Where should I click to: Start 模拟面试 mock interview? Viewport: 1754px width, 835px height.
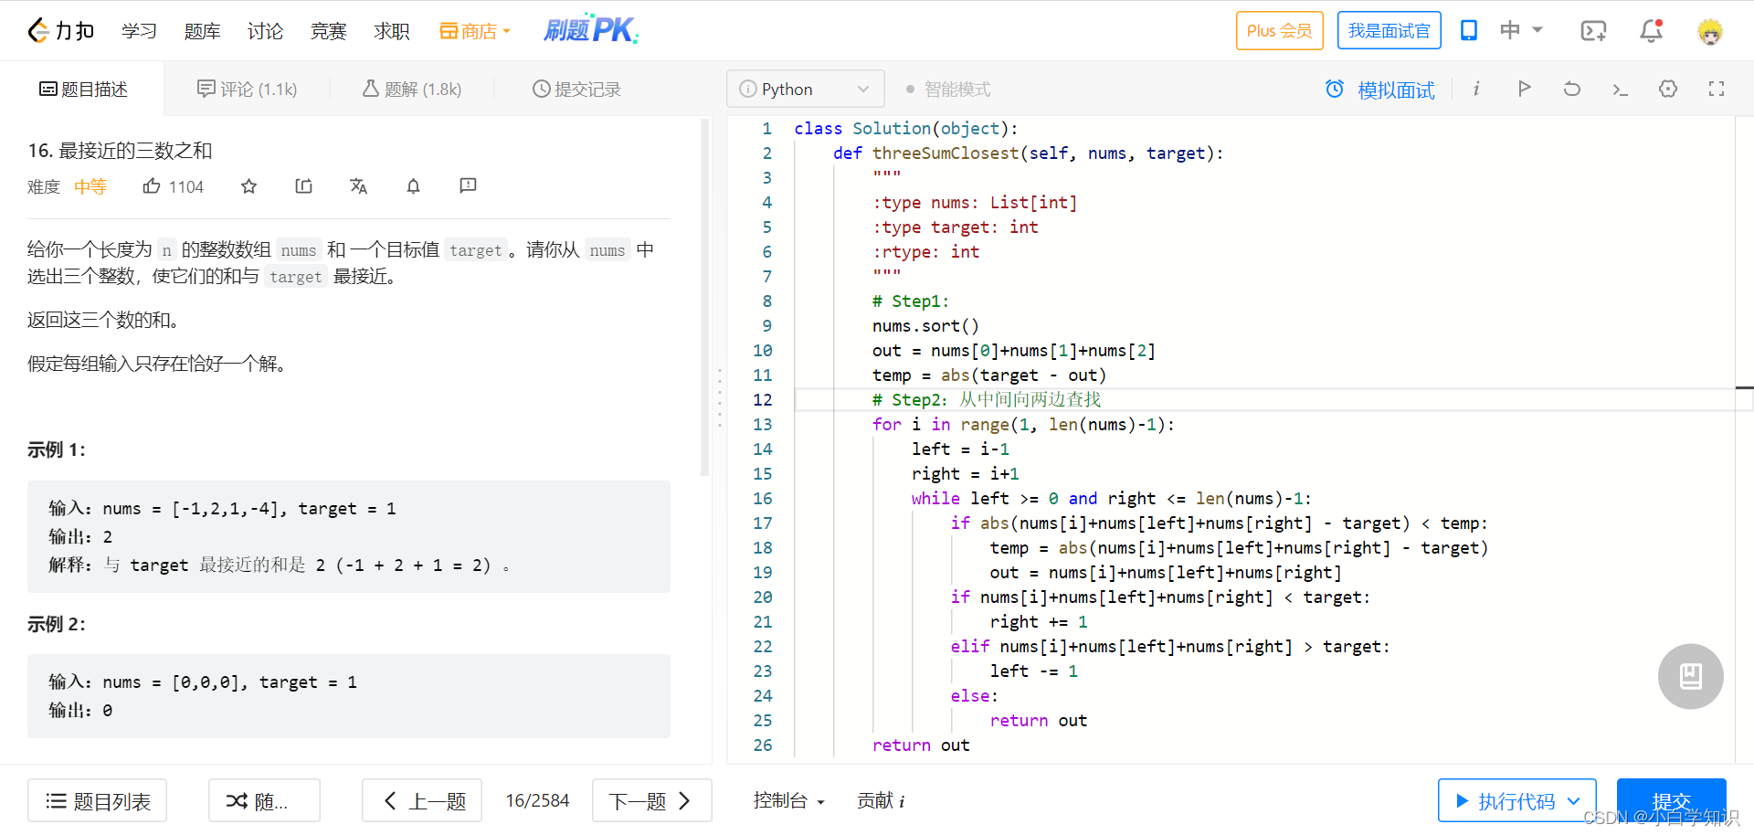click(1379, 90)
